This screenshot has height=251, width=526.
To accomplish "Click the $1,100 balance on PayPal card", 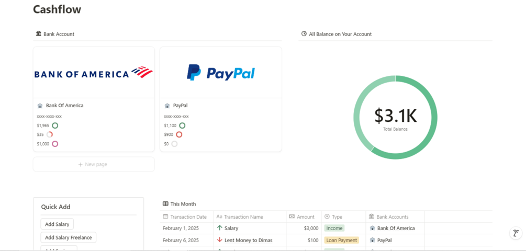I will tap(170, 125).
